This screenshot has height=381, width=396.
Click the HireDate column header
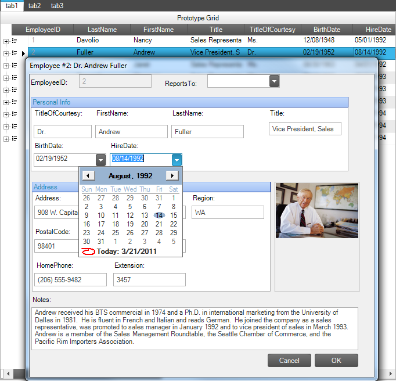375,30
